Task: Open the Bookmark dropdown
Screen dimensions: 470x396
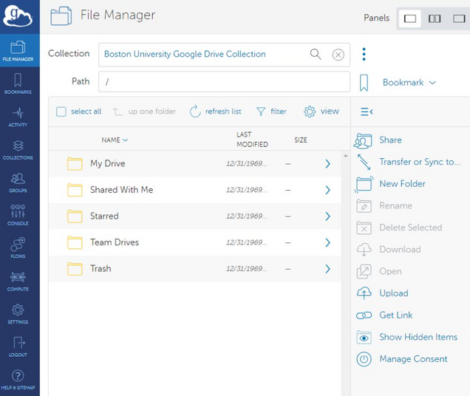Action: 409,83
